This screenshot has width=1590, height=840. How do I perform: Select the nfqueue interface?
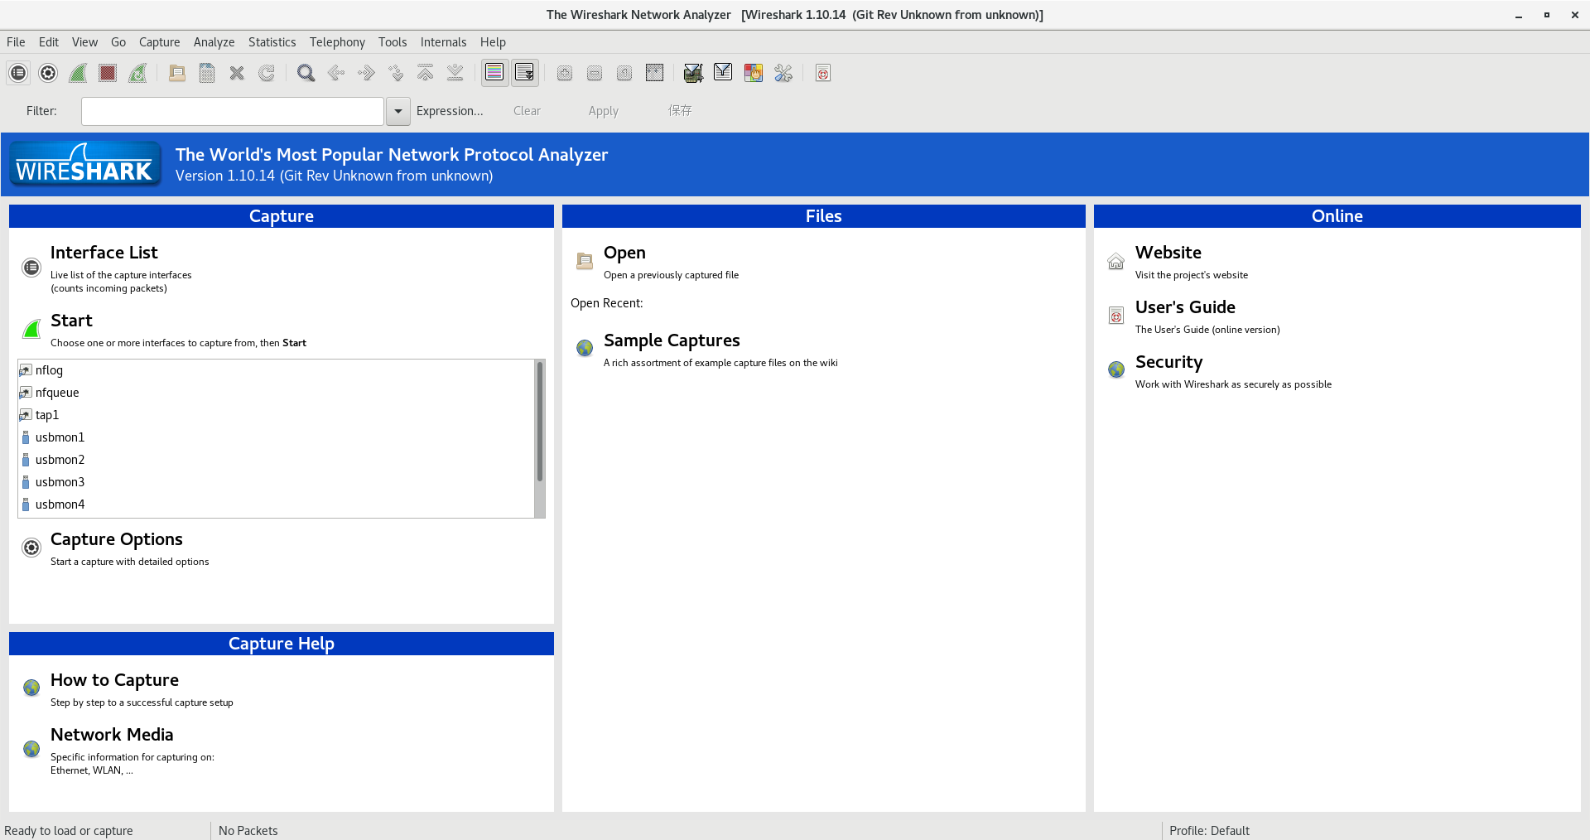coord(277,393)
